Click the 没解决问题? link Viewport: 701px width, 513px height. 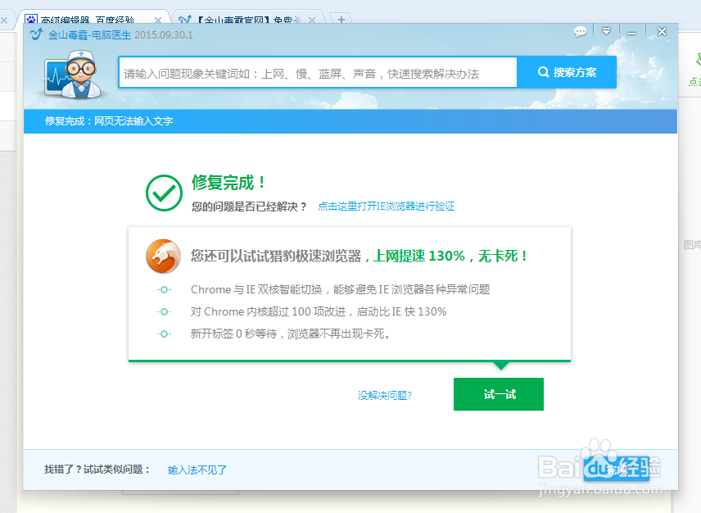pyautogui.click(x=384, y=395)
